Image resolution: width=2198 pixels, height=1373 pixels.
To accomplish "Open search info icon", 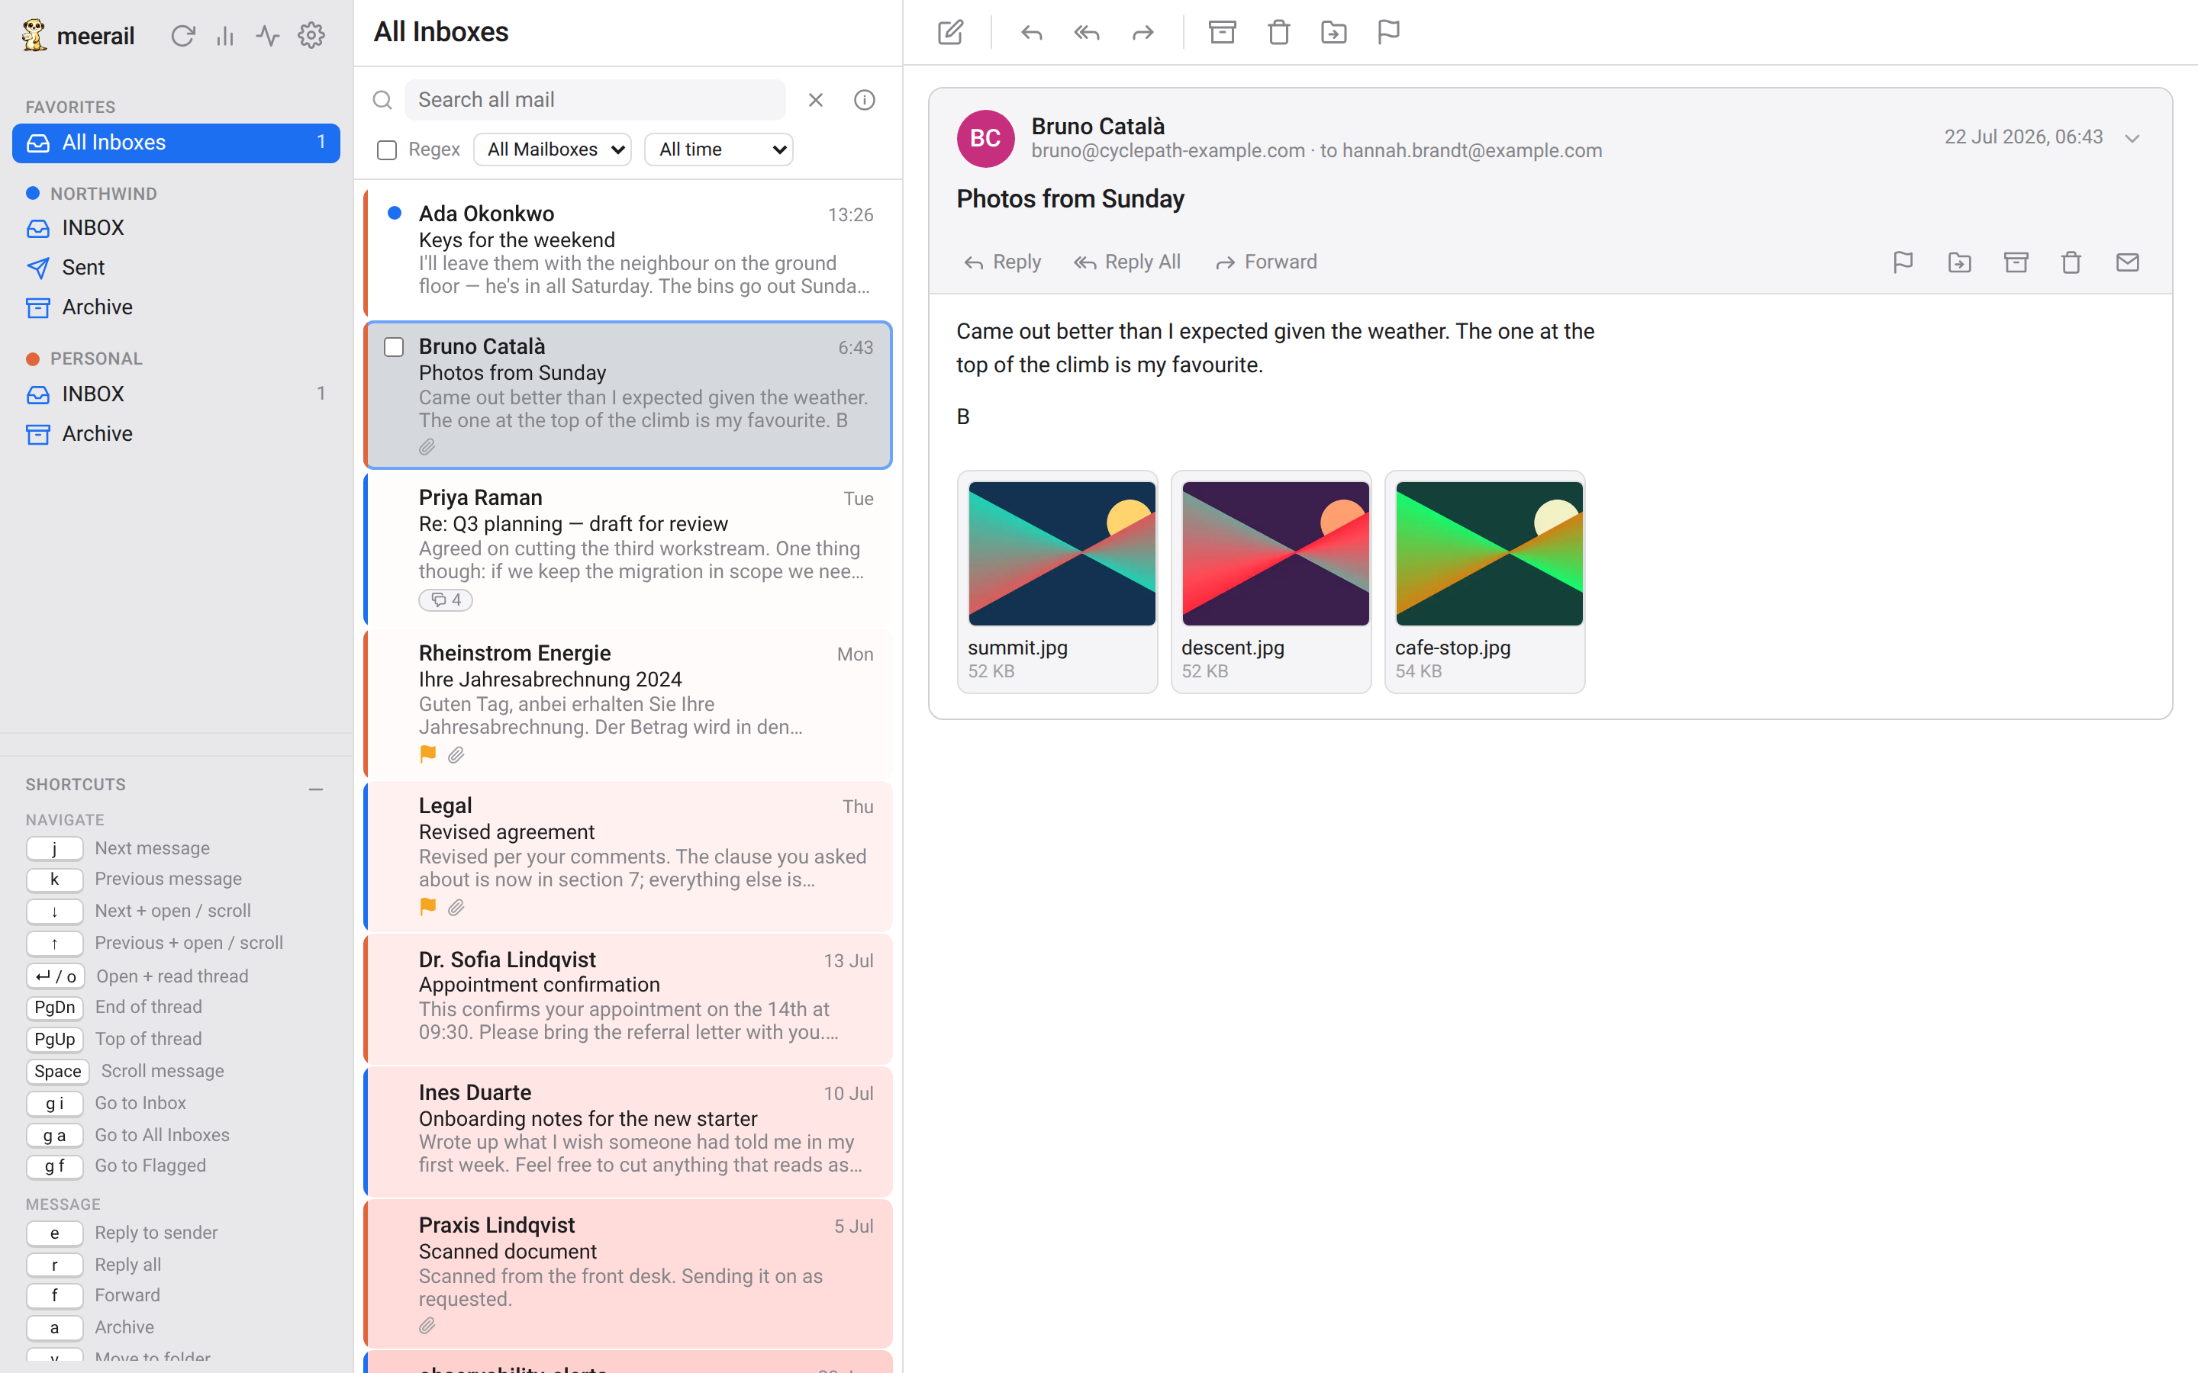I will point(865,100).
